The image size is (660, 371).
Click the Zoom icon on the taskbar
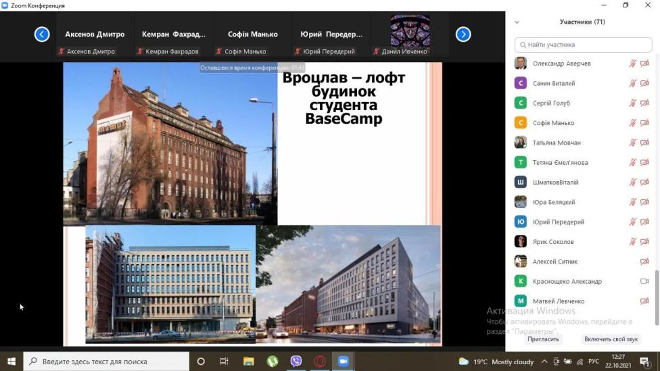pyautogui.click(x=343, y=361)
